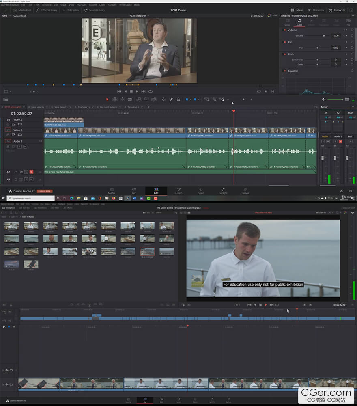Toggle position lock padlock in edit toolbar

[178, 99]
